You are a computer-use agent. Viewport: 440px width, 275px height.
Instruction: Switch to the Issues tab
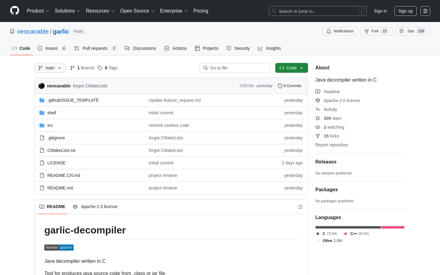(52, 48)
